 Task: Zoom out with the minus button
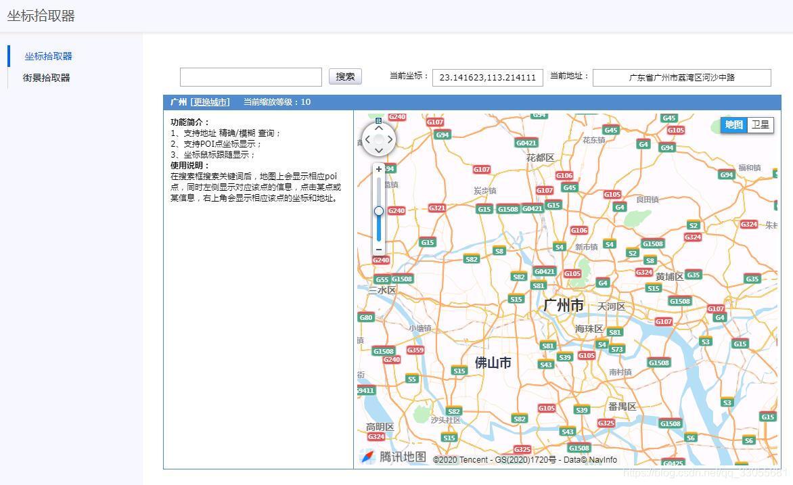coord(379,250)
